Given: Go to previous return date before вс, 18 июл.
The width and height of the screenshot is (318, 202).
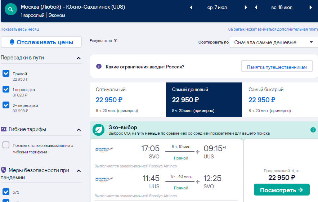Looking at the screenshot, I should click(256, 8).
